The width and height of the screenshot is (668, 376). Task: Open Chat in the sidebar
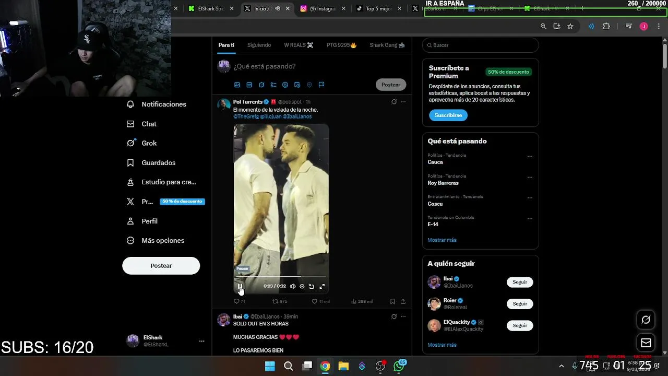142,124
